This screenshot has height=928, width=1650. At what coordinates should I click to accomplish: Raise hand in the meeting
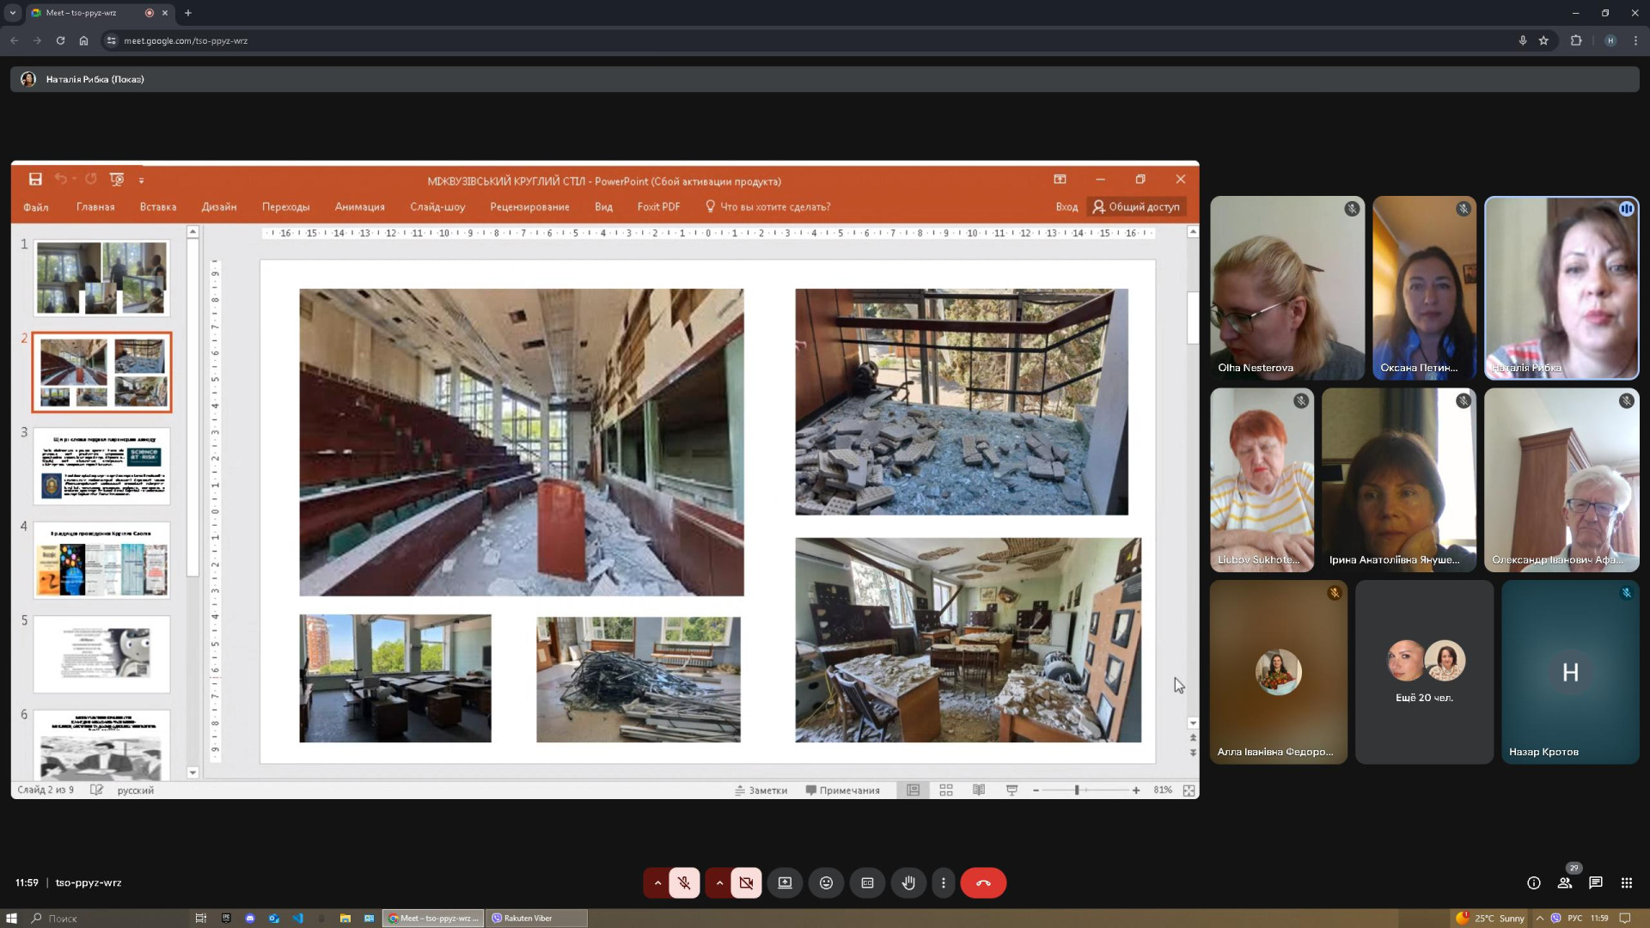point(908,882)
